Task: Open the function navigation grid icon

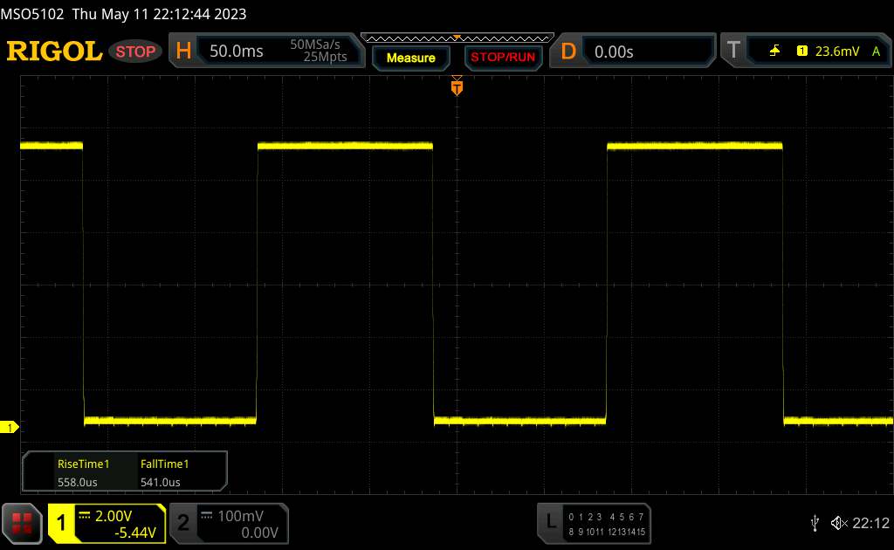Action: (x=22, y=523)
